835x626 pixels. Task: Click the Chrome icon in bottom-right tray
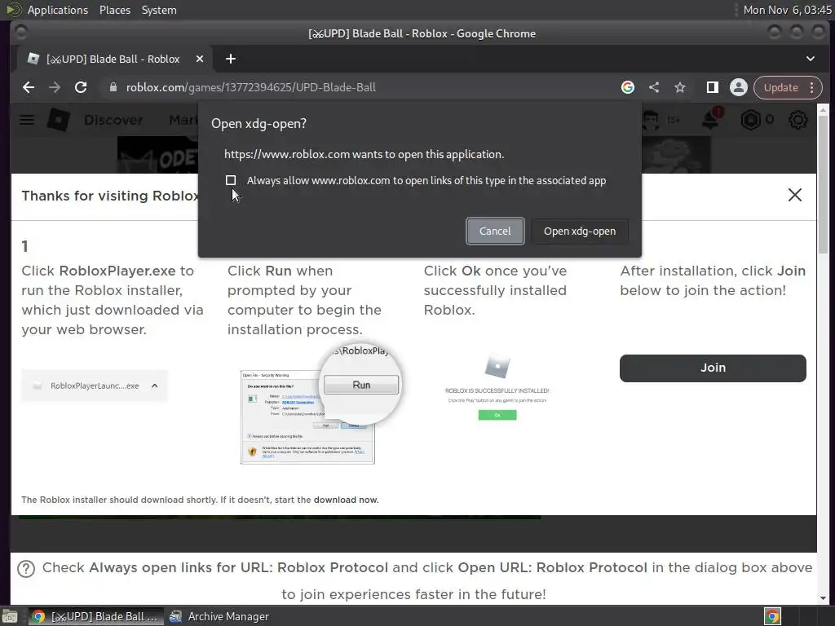(x=772, y=616)
